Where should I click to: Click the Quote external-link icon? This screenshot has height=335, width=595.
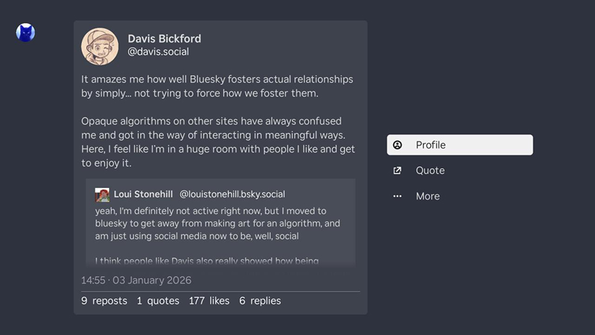pyautogui.click(x=398, y=171)
